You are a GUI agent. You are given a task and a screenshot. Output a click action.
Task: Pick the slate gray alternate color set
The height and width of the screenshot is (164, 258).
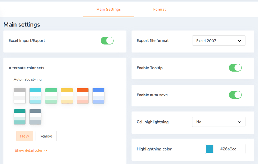click(x=35, y=117)
